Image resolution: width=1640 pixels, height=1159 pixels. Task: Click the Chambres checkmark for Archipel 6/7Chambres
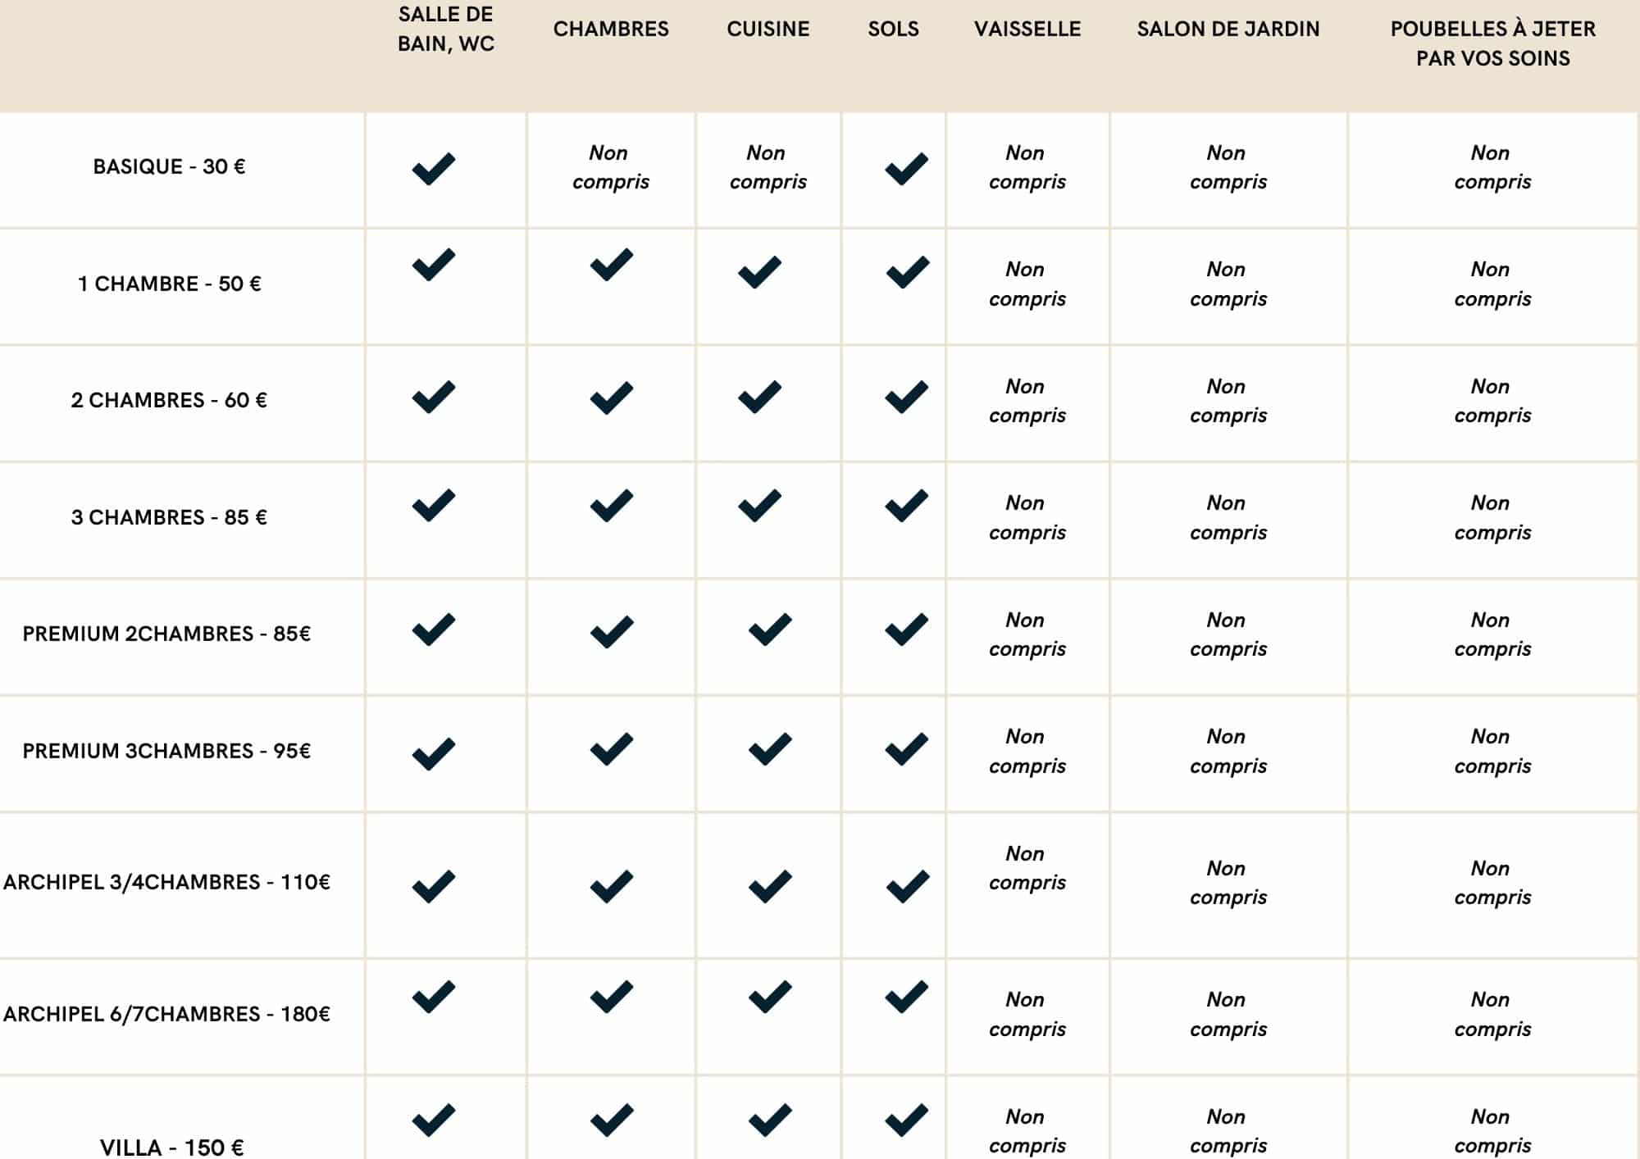(611, 997)
